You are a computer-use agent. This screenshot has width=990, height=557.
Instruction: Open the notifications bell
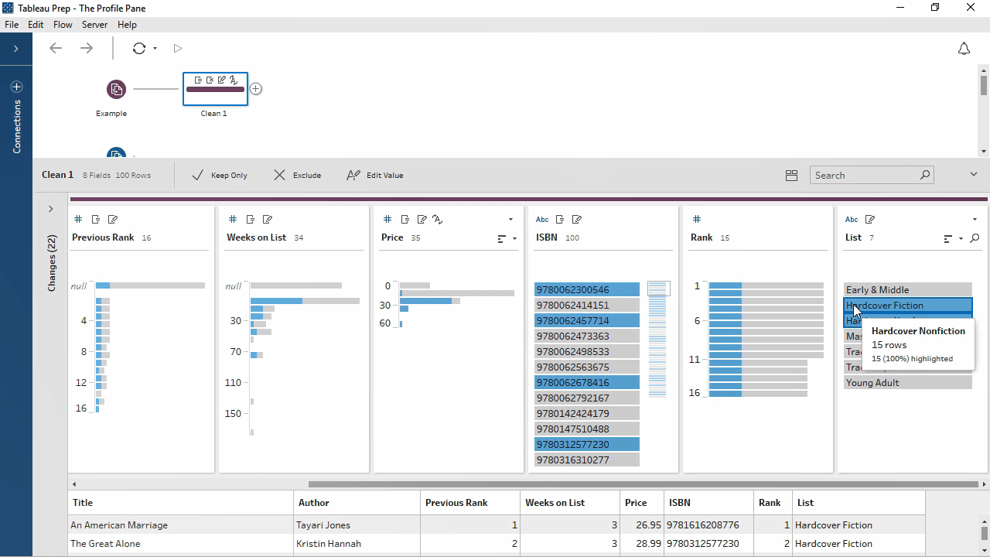click(964, 49)
